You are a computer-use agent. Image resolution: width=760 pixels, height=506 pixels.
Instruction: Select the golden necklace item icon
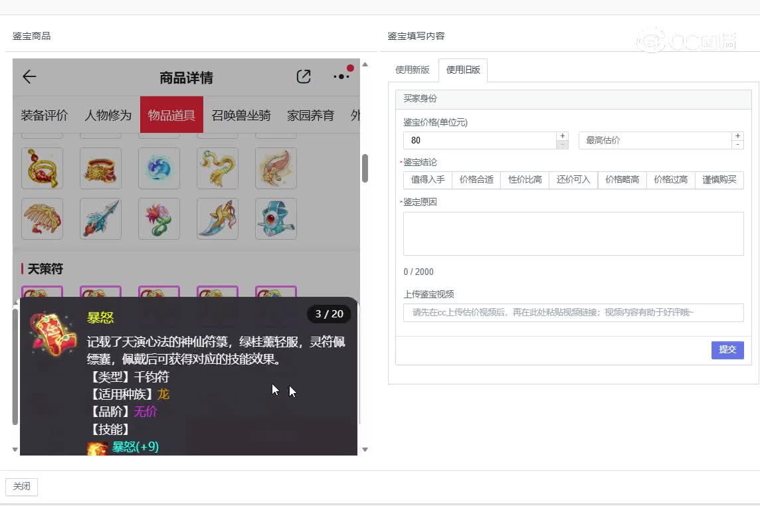click(42, 168)
